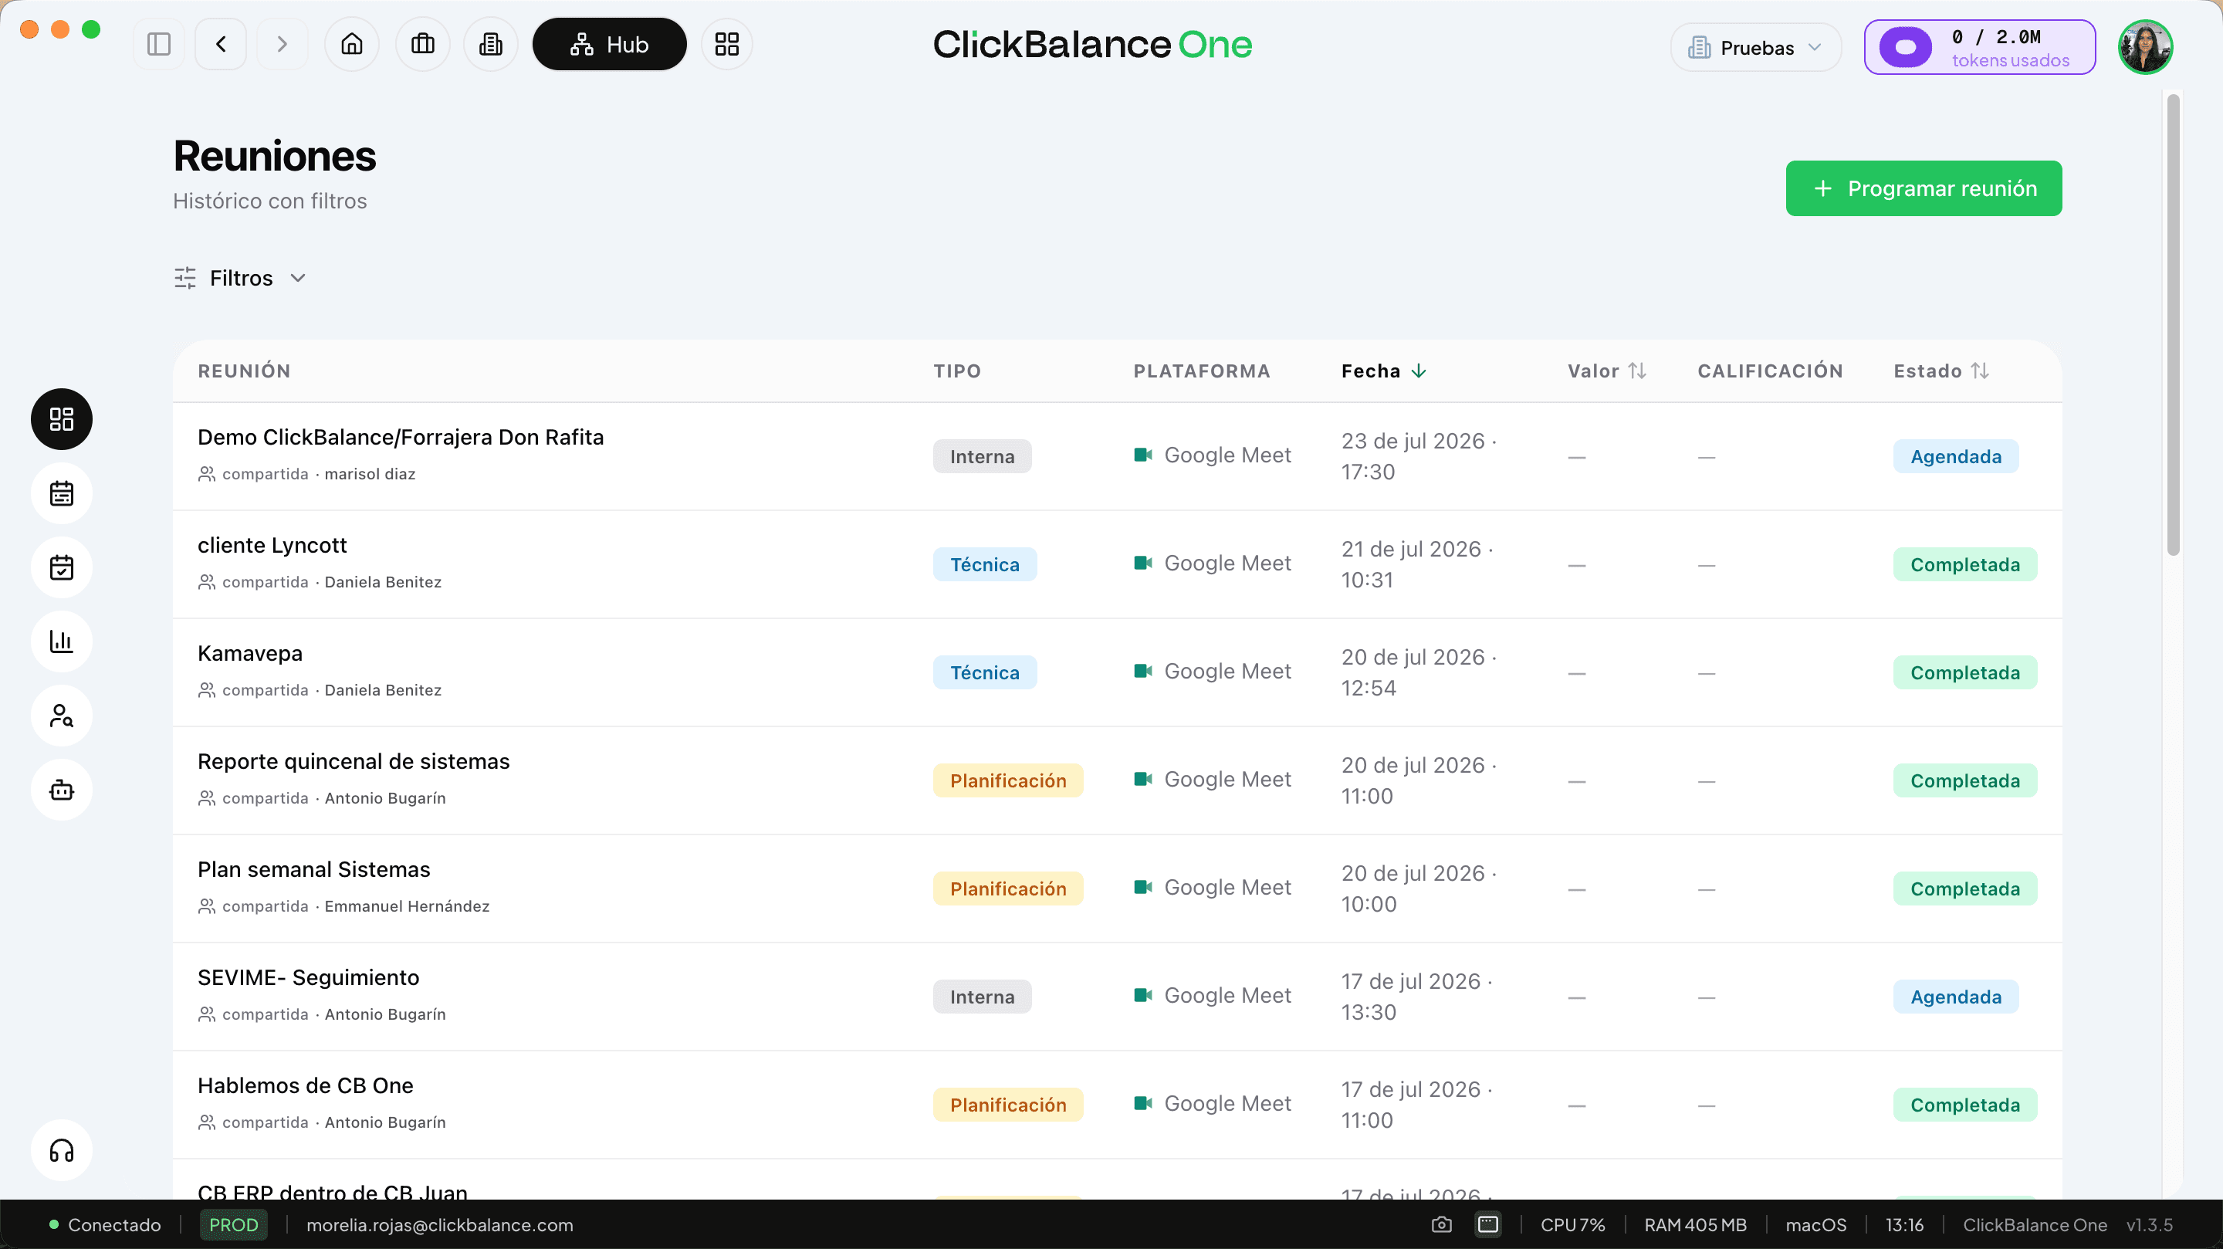Viewport: 2223px width, 1249px height.
Task: Click the Interna badge in SEVIME- Seguimiento row
Action: 982,997
